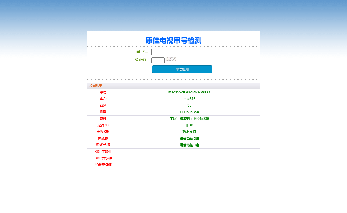The image size is (347, 213).
Task: Click the 串号 serial number input field
Action: [x=182, y=52]
